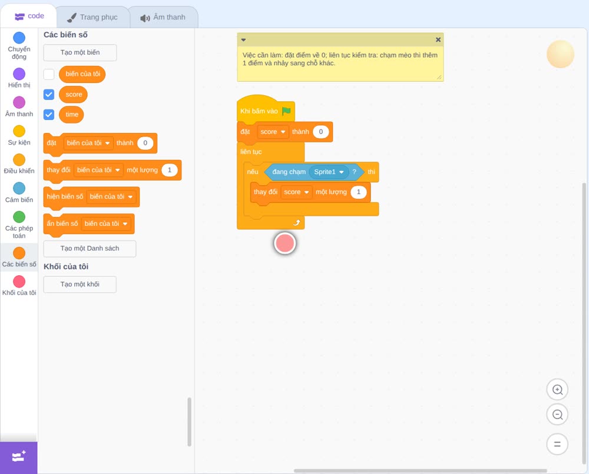Viewport: 589px width, 474px height.
Task: Uncheck the time variable checkbox
Action: 49,114
